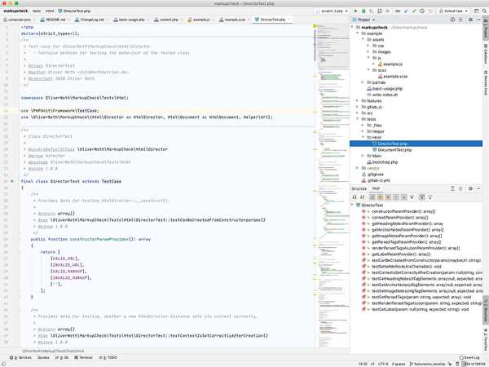Open the TODO tool window
This screenshot has width=489, height=367.
point(108,358)
